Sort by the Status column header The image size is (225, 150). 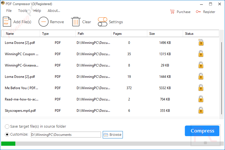click(x=201, y=34)
